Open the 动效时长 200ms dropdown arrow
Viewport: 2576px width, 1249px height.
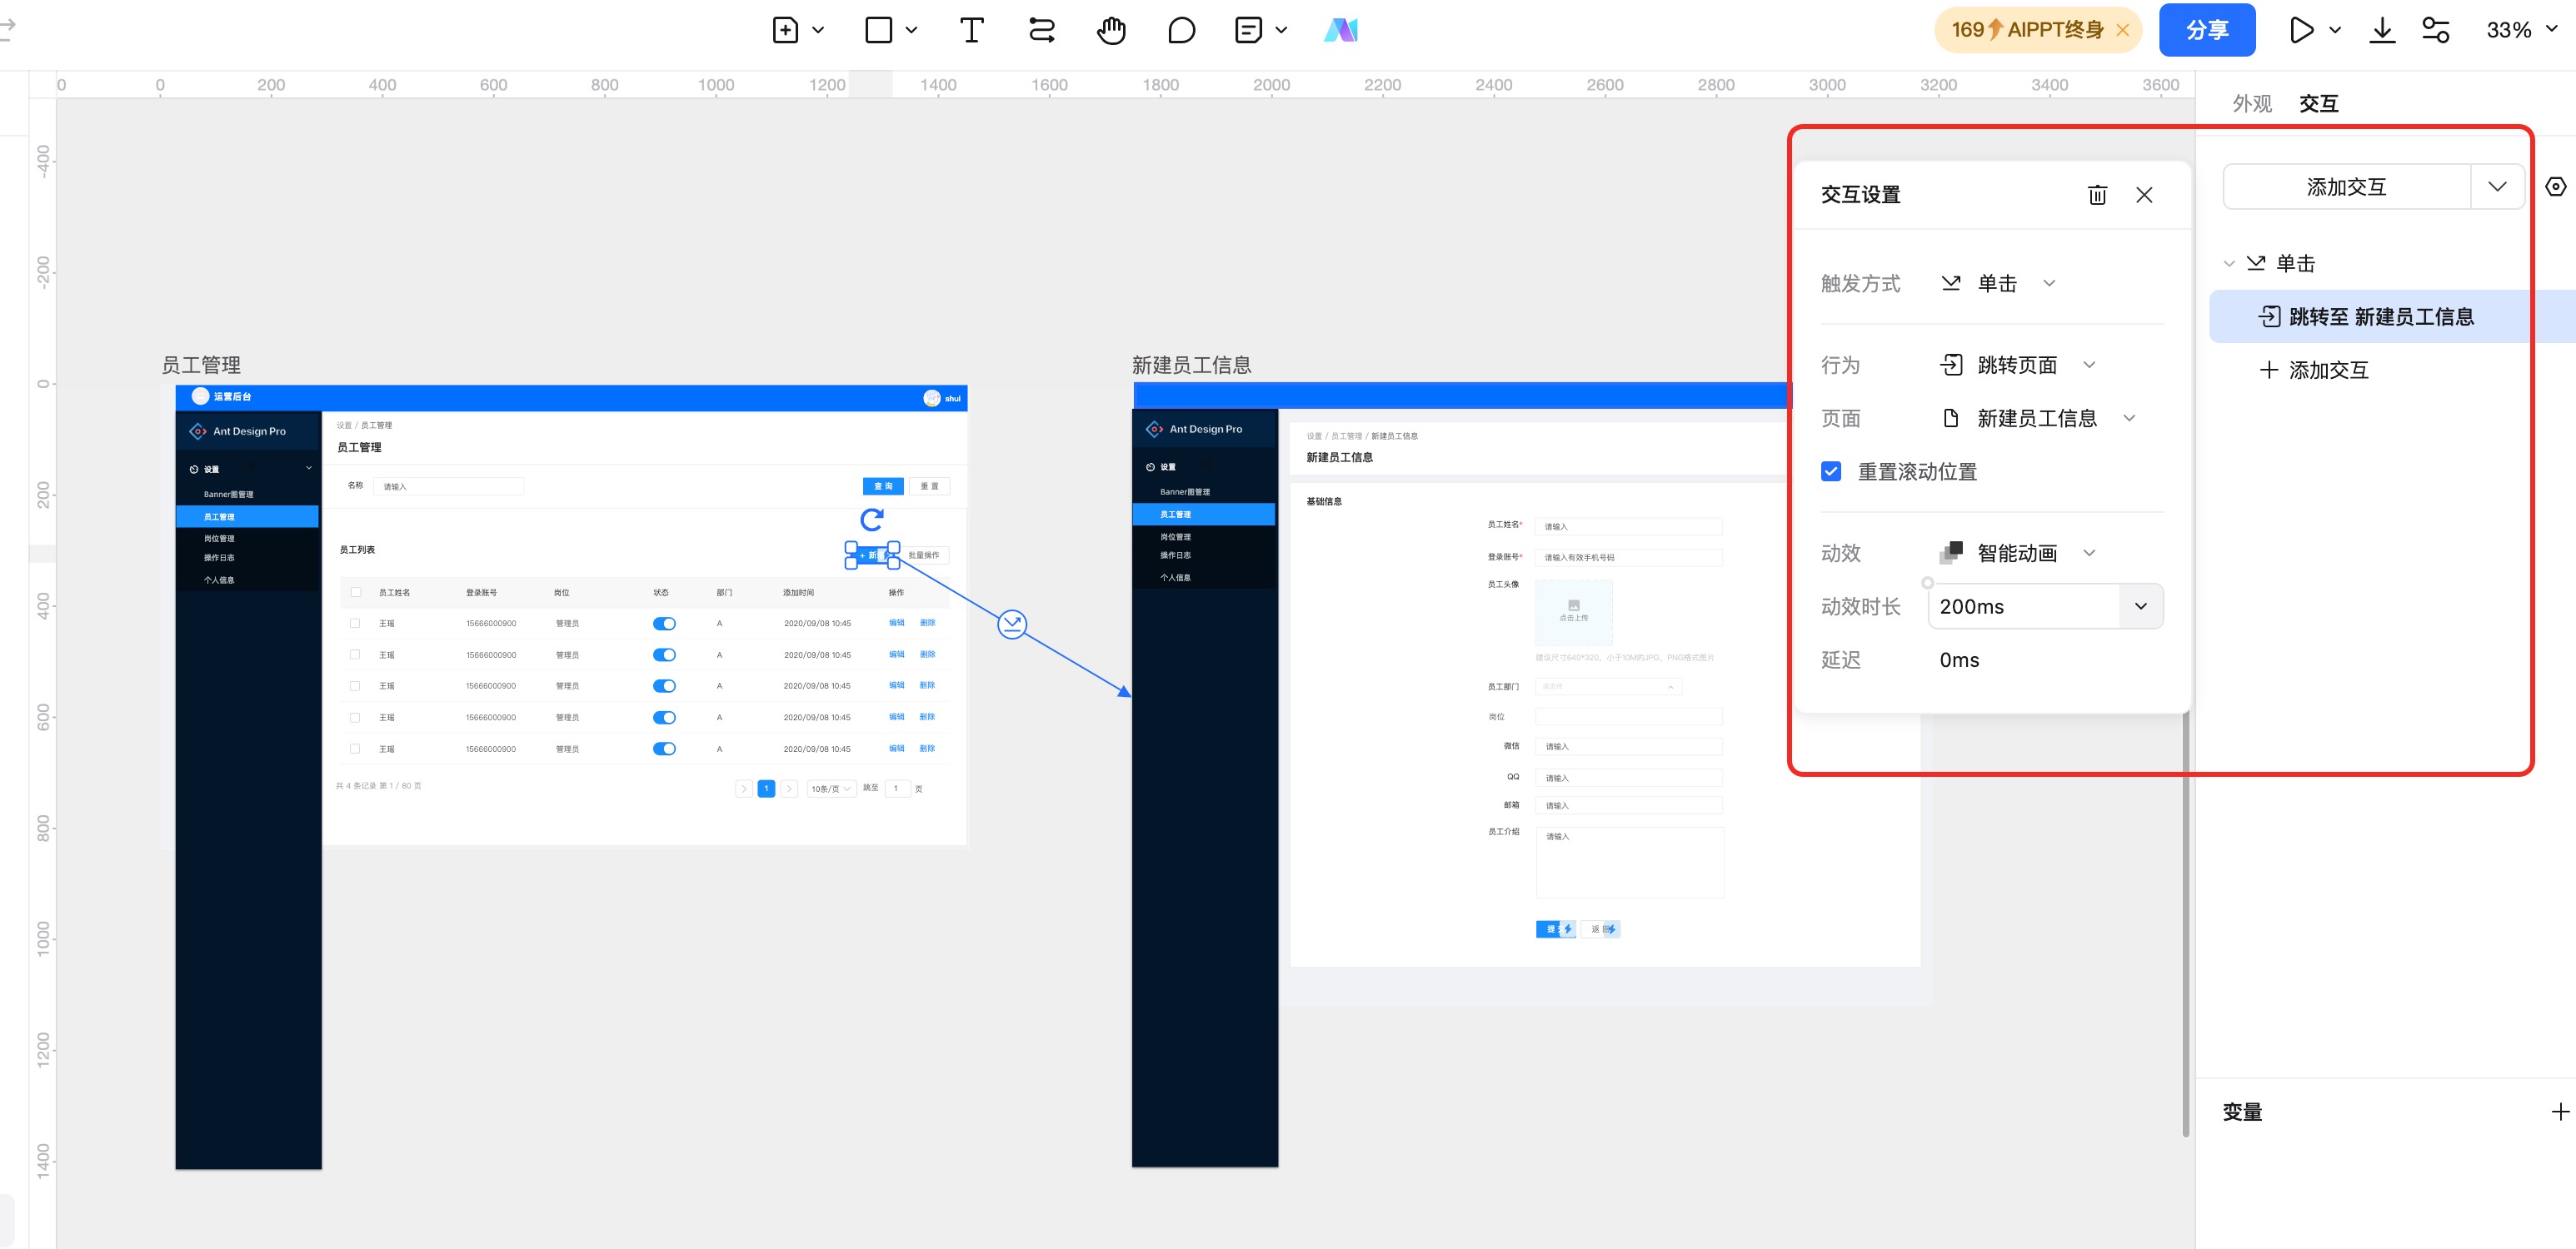pyautogui.click(x=2141, y=606)
